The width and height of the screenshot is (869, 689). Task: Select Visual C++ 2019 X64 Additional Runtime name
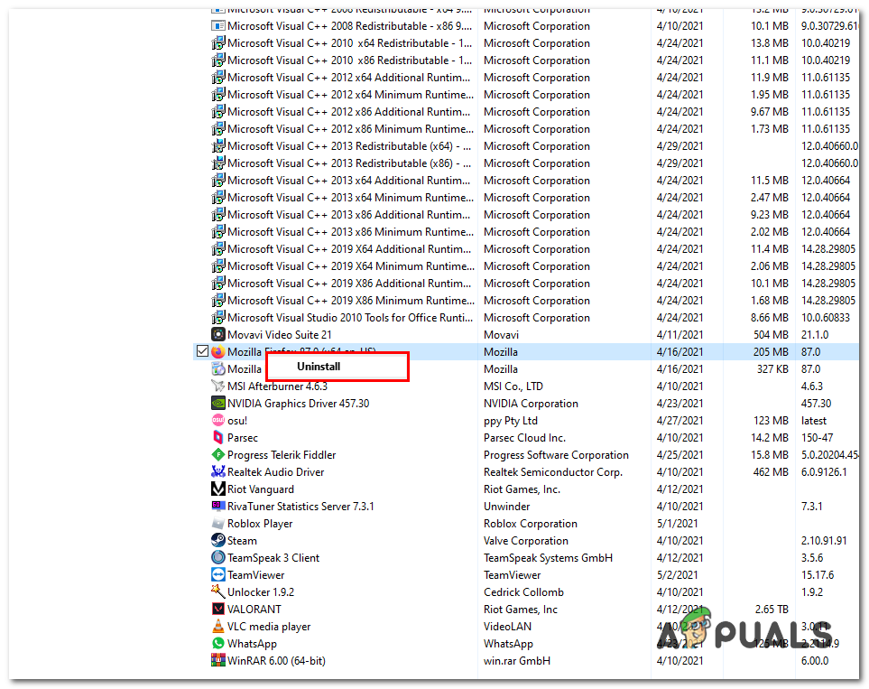tap(349, 249)
